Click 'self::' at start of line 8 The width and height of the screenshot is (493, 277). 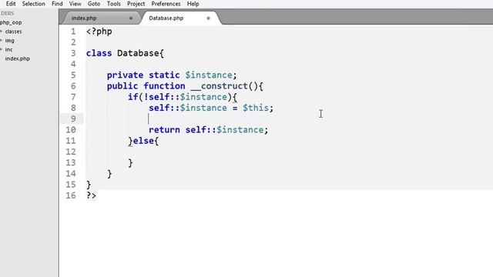pyautogui.click(x=164, y=108)
